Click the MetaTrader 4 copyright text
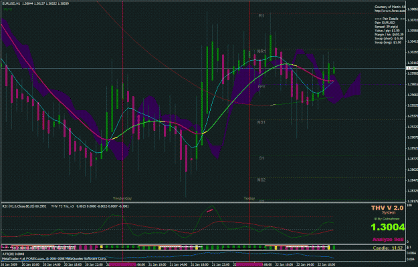 coord(54,258)
